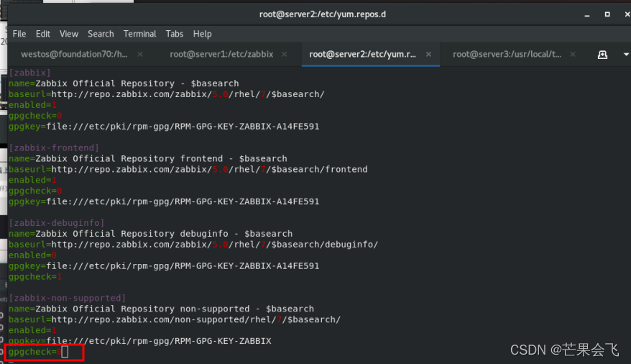Open the Help menu

click(x=202, y=34)
